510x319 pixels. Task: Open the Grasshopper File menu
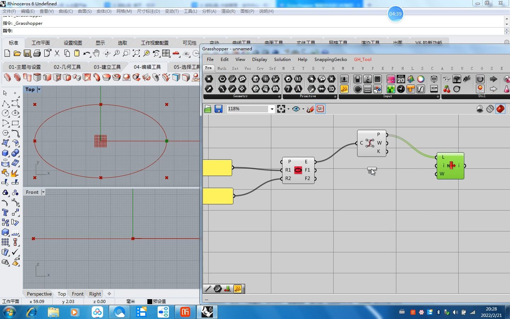click(x=210, y=59)
